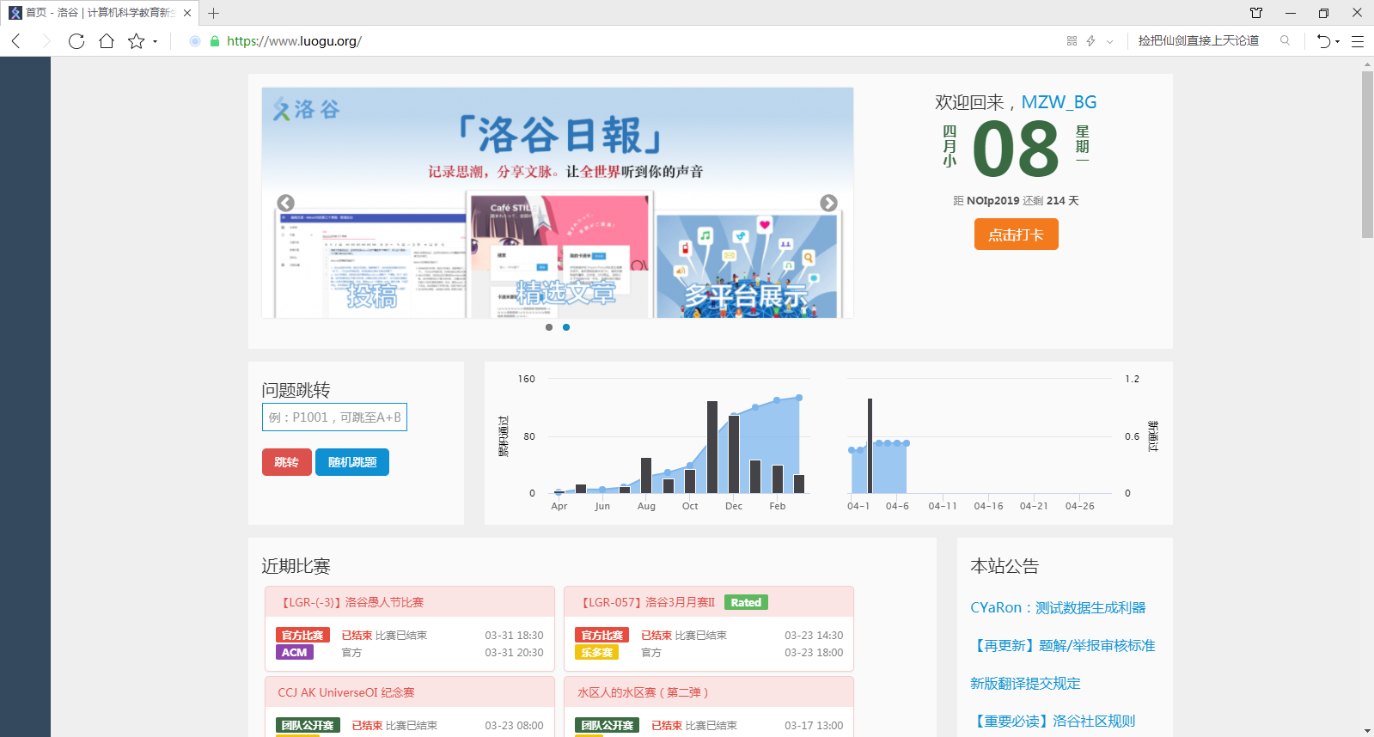Click the 04-1 bar in daily chart
This screenshot has width=1374, height=737.
pyautogui.click(x=870, y=446)
